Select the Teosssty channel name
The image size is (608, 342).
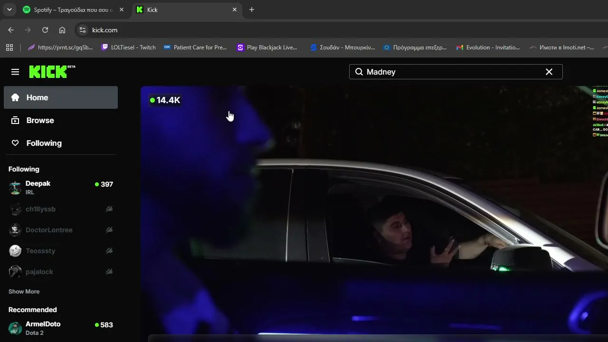pyautogui.click(x=40, y=251)
